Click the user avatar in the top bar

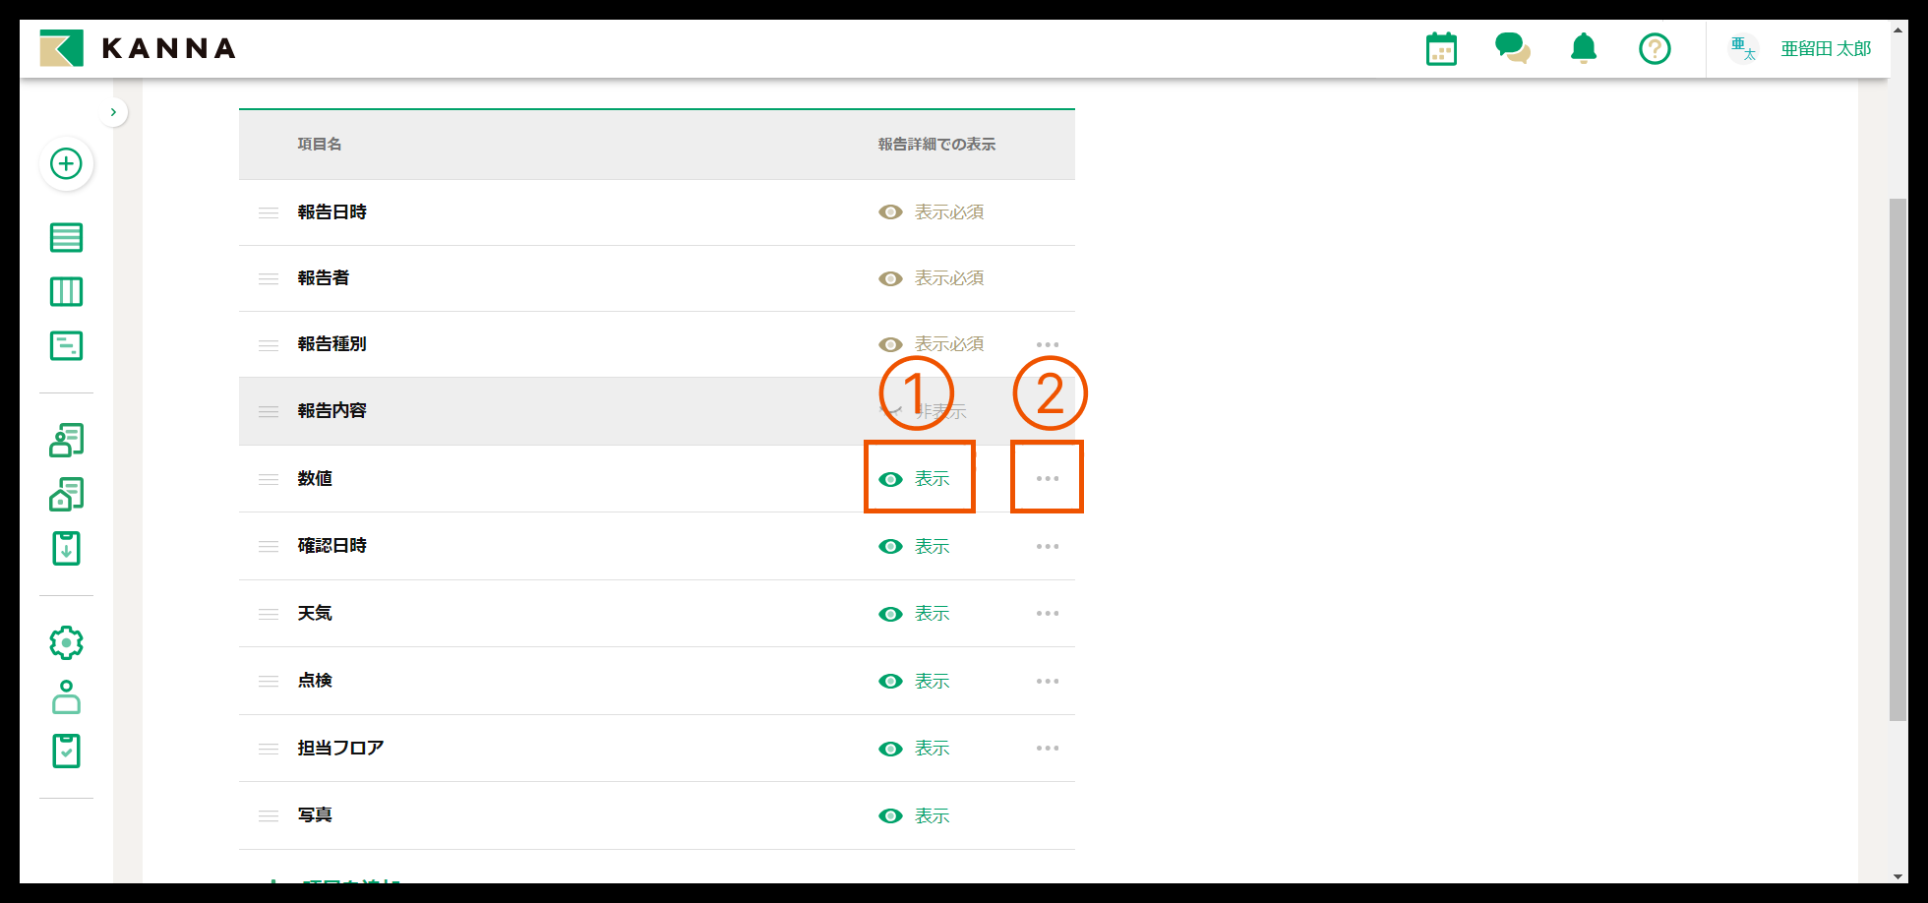(x=1743, y=47)
